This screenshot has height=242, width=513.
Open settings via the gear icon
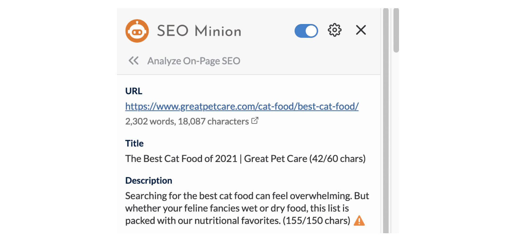335,30
